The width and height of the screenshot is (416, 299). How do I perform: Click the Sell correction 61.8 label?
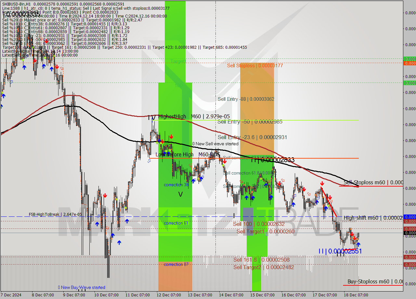pyautogui.click(x=249, y=173)
